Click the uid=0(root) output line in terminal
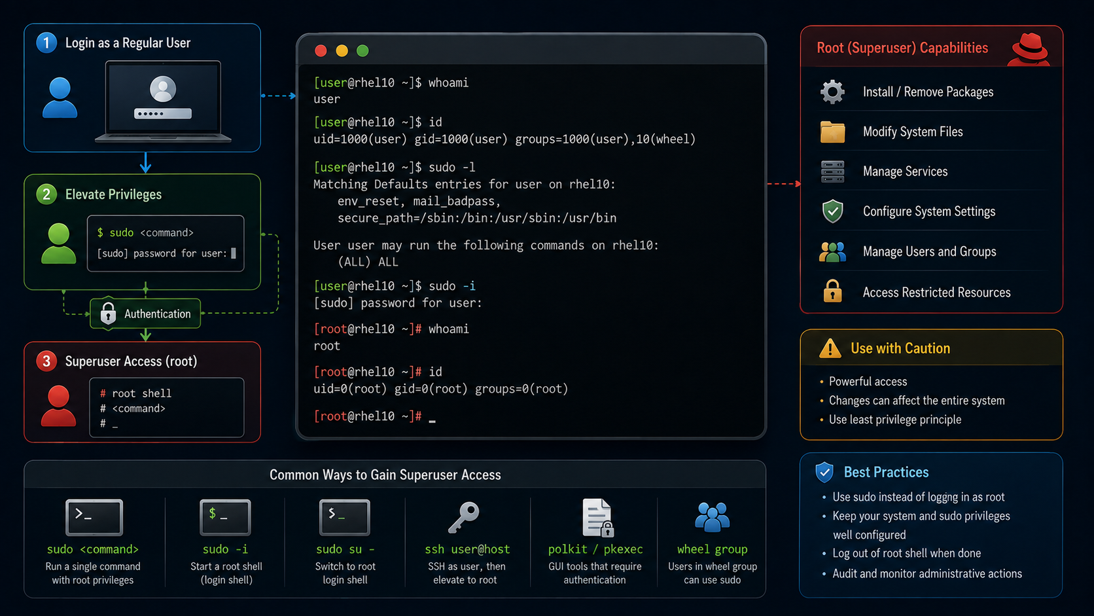 tap(440, 389)
